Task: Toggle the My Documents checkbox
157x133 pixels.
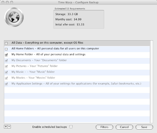Action: 6,61
